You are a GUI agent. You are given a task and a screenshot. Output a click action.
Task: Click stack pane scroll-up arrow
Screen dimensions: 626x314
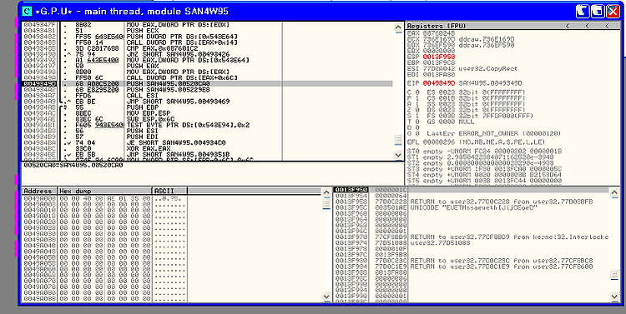615,192
